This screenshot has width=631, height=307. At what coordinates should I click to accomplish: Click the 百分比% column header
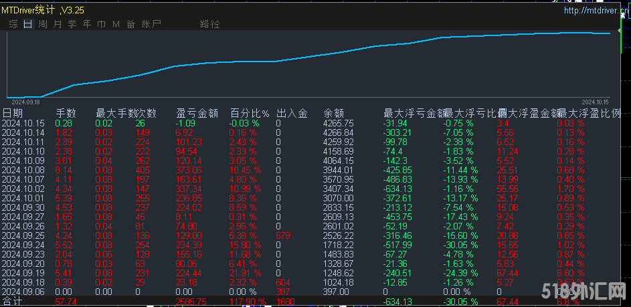pyautogui.click(x=250, y=113)
